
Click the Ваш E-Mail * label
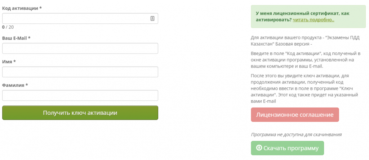tap(16, 38)
